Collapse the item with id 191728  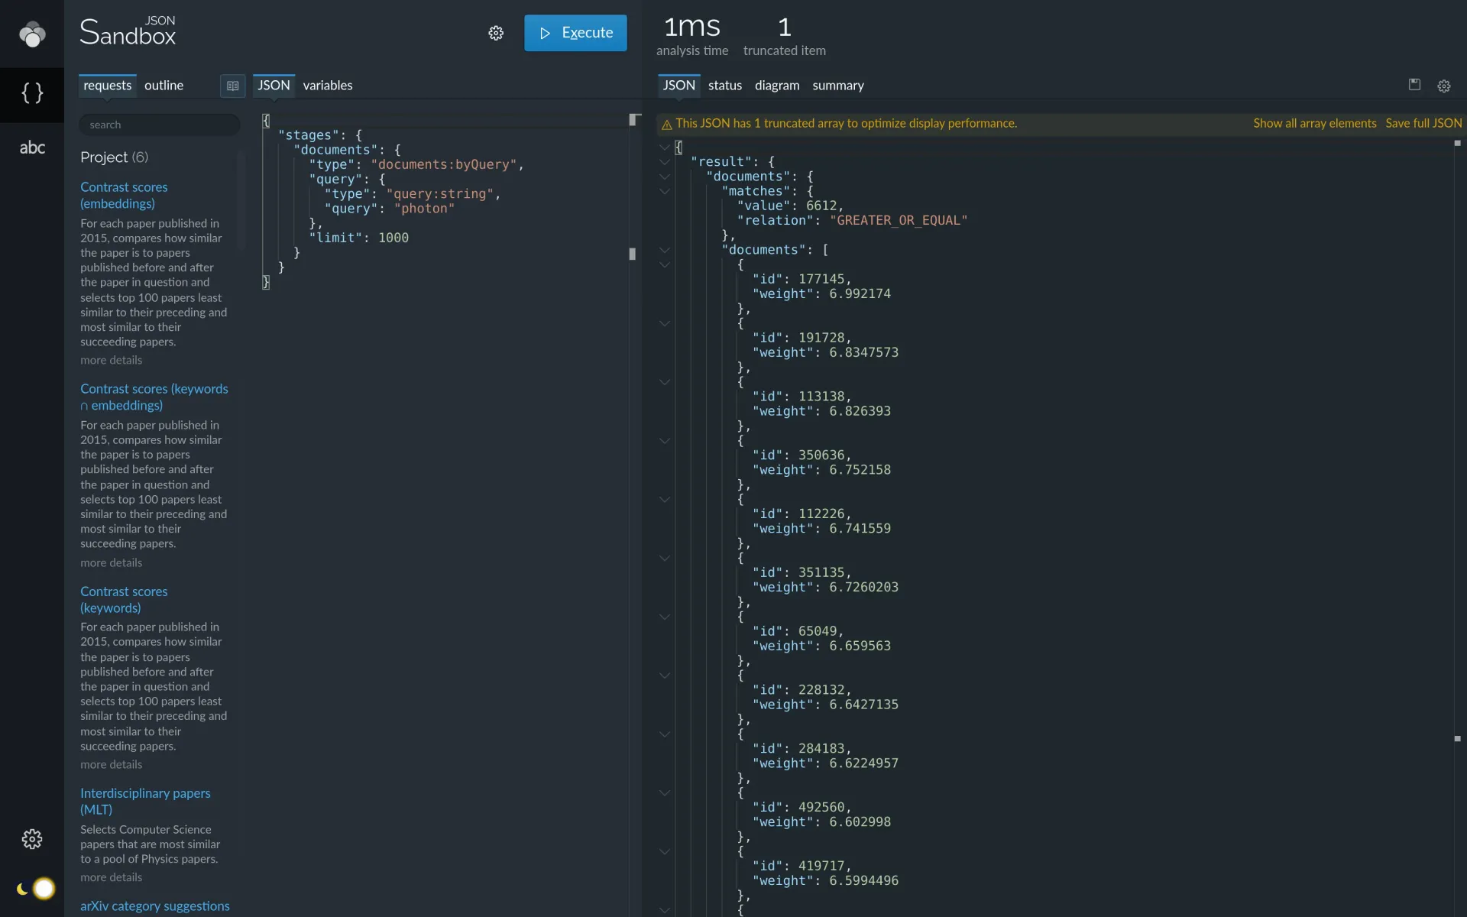pyautogui.click(x=665, y=323)
